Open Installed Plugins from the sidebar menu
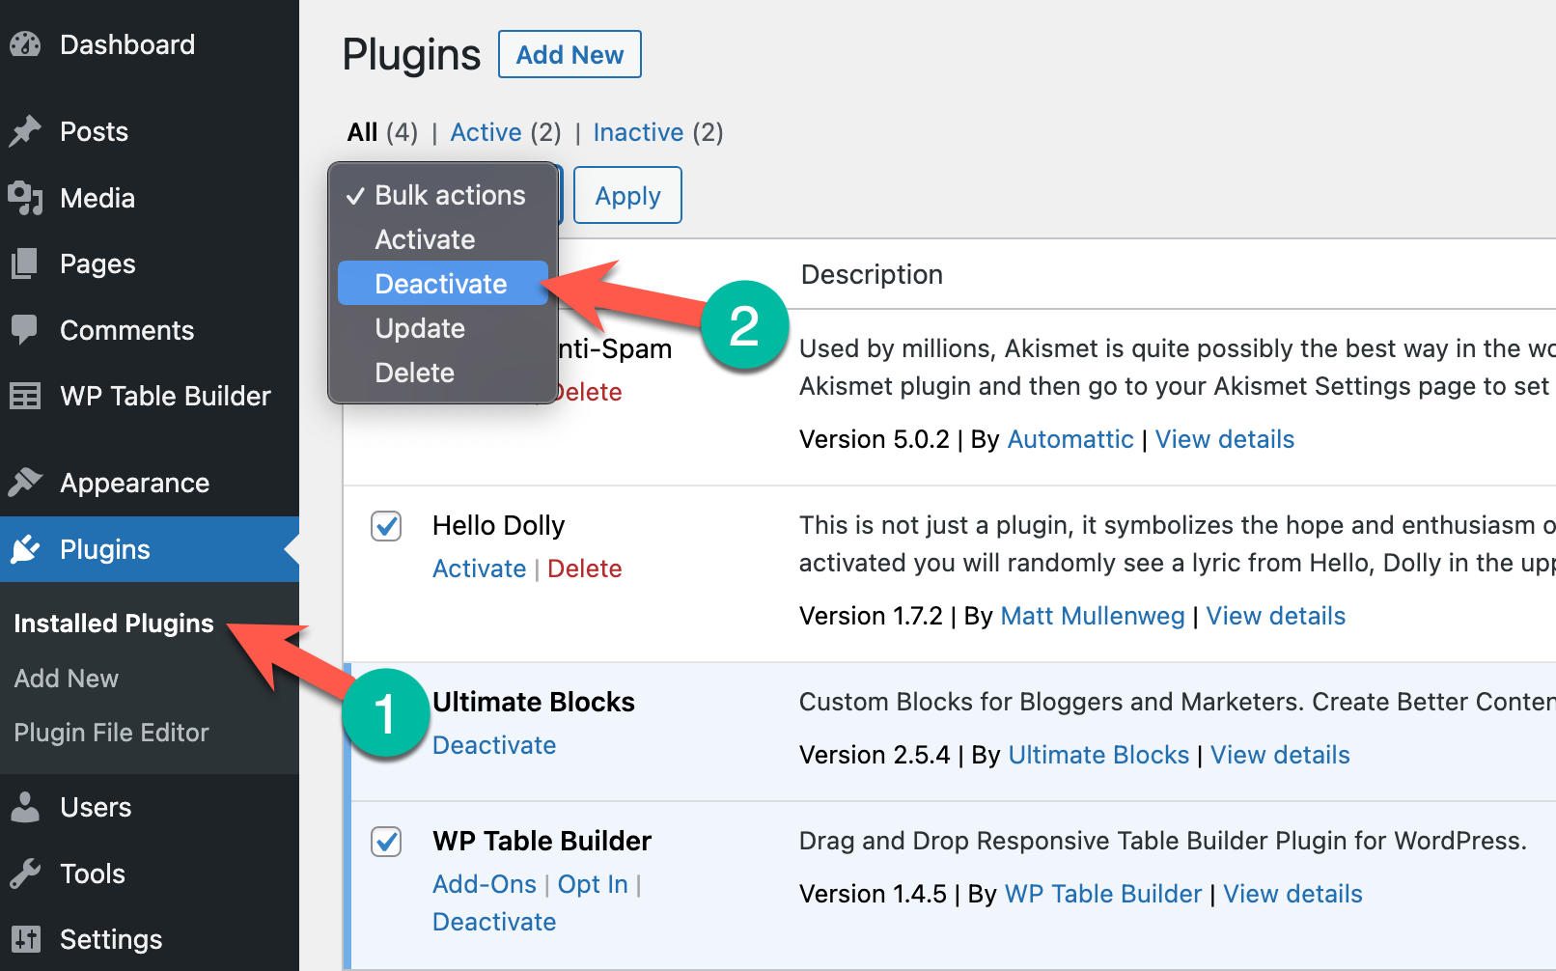The height and width of the screenshot is (971, 1556). tap(113, 623)
